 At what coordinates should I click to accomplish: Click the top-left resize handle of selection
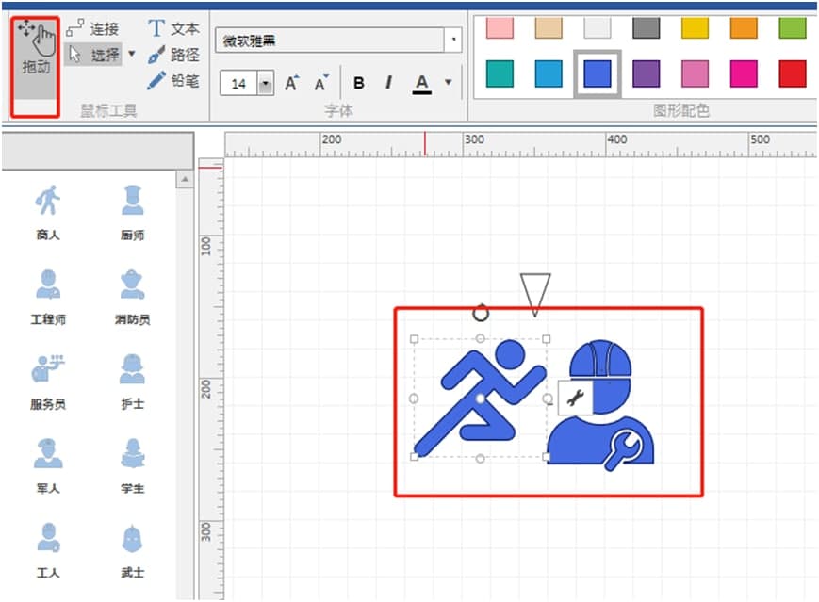coord(414,339)
